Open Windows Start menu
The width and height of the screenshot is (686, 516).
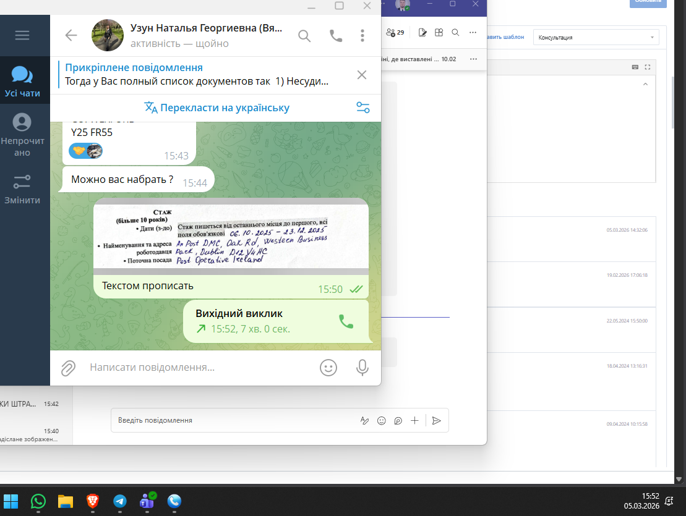click(11, 502)
